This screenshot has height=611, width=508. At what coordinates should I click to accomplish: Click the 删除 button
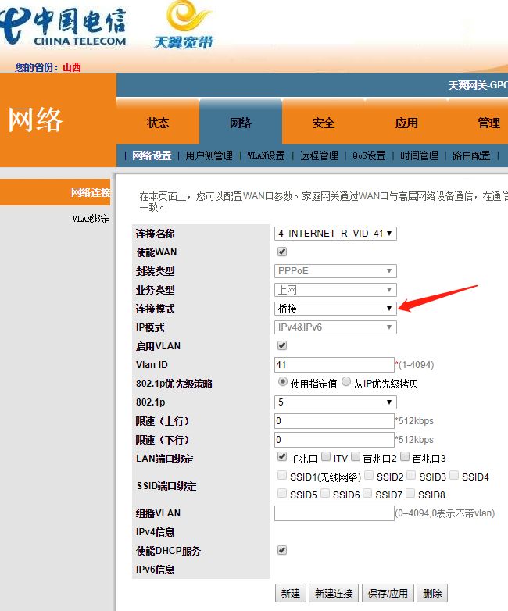[432, 593]
